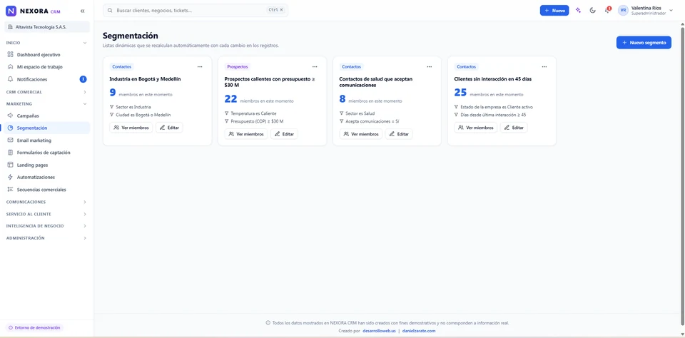Open the desarrolloweb.us footer link
The image size is (685, 338).
pos(379,331)
